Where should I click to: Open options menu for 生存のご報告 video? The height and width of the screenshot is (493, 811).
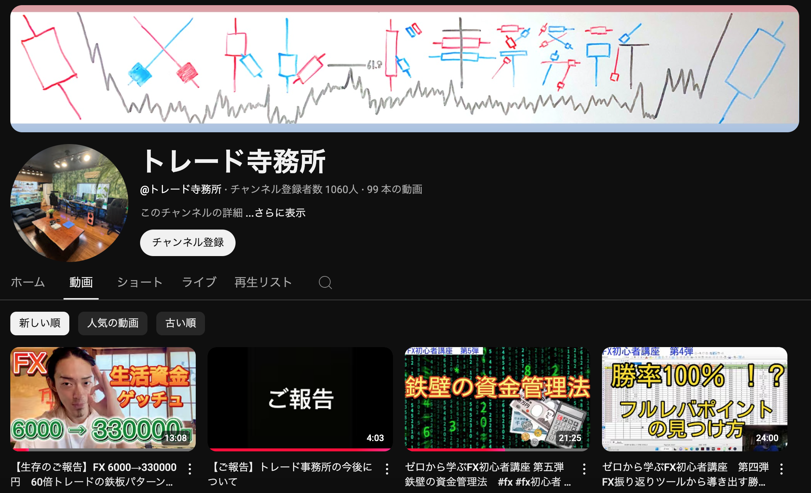(190, 469)
